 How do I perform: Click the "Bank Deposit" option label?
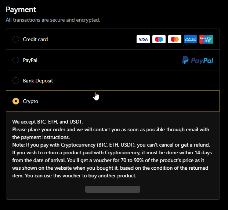(38, 81)
